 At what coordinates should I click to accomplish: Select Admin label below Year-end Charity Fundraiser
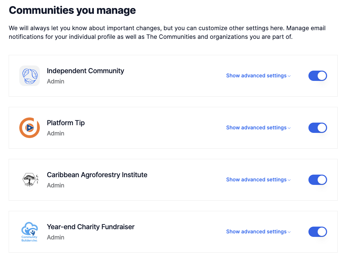click(x=56, y=238)
